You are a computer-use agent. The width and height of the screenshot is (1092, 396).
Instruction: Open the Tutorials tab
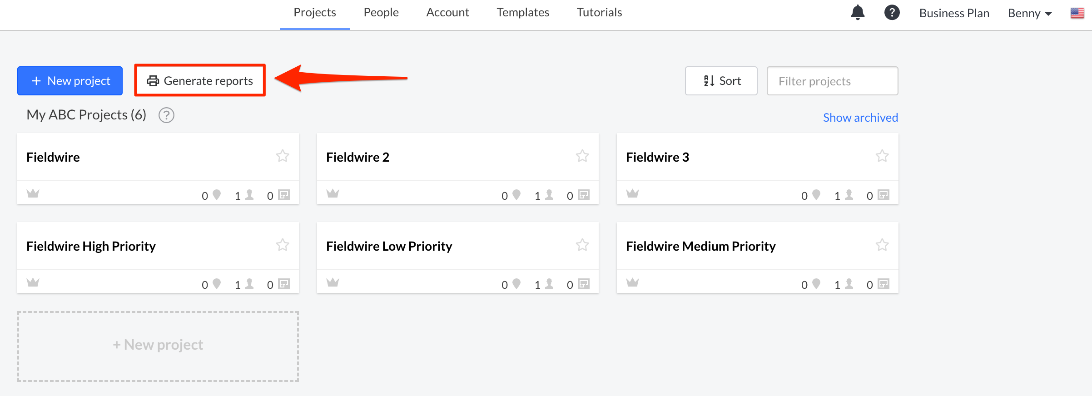pos(599,13)
